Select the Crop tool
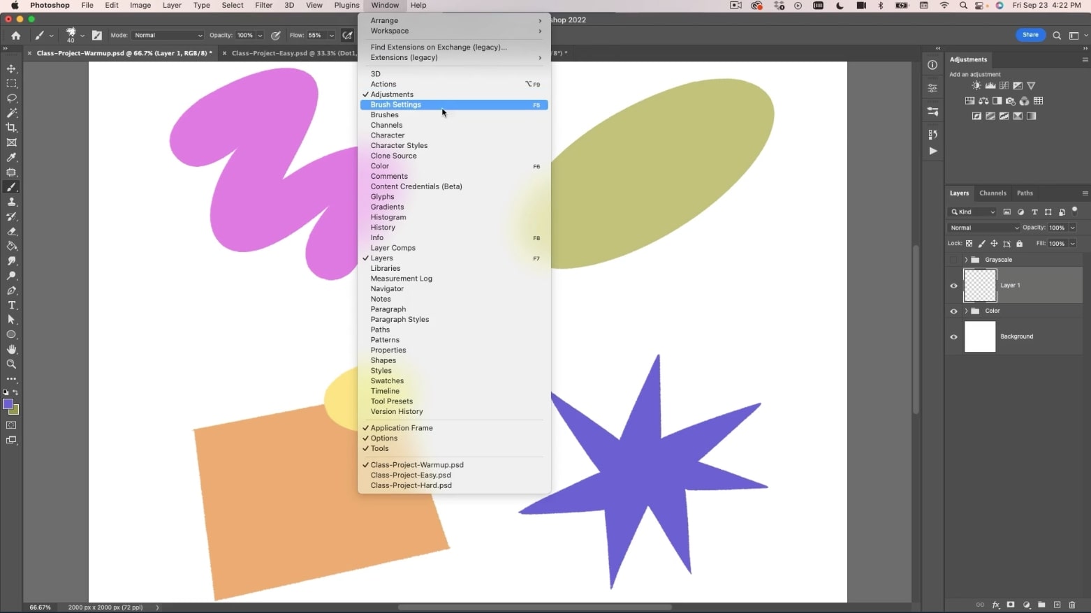Viewport: 1091px width, 613px height. 11,127
